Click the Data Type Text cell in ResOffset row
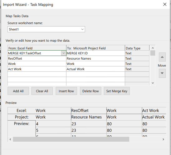This screenshot has height=155, width=171. click(x=137, y=58)
